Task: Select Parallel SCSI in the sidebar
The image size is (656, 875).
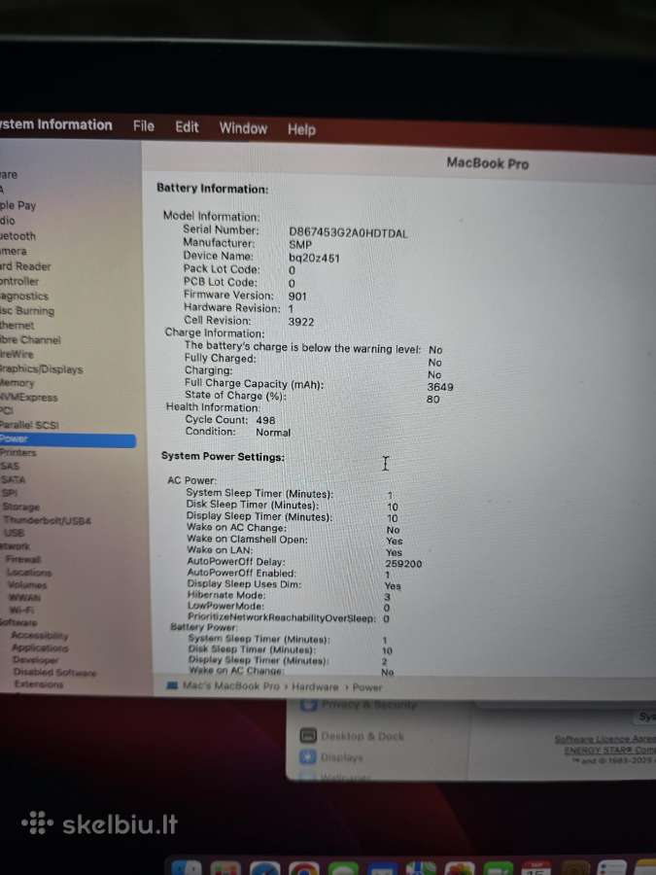Action: [x=29, y=425]
